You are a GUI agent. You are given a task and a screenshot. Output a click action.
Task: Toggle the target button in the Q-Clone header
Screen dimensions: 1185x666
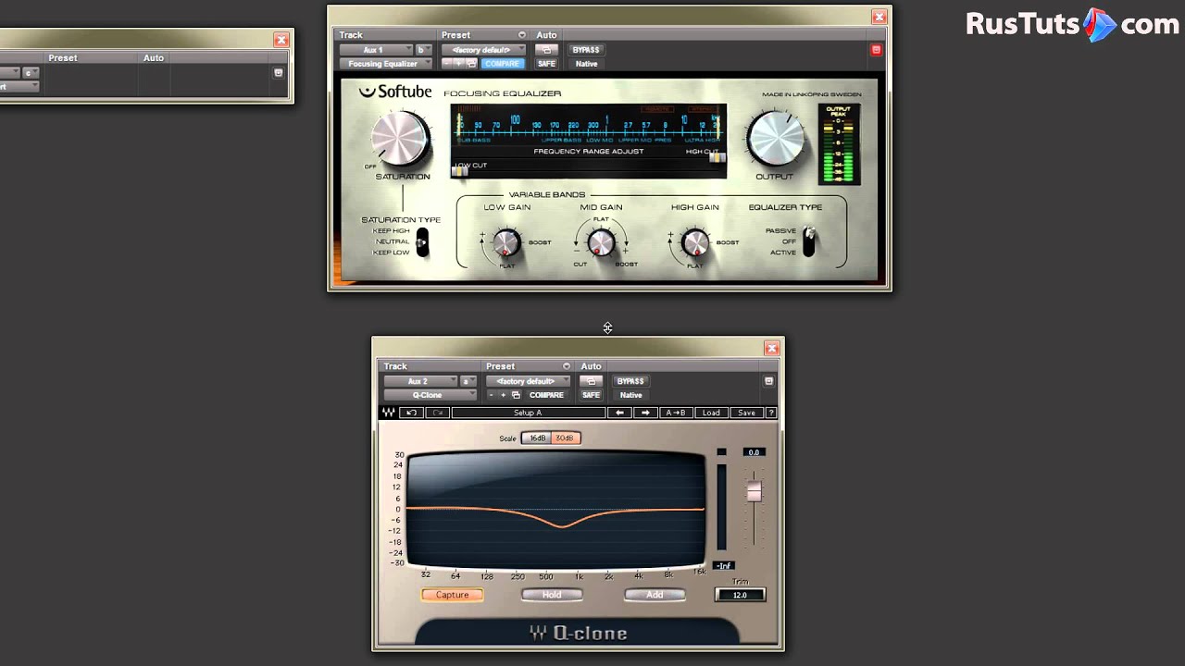[x=768, y=381]
